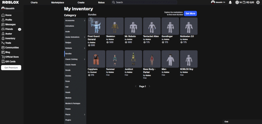Select the Bundles category

tap(75, 54)
